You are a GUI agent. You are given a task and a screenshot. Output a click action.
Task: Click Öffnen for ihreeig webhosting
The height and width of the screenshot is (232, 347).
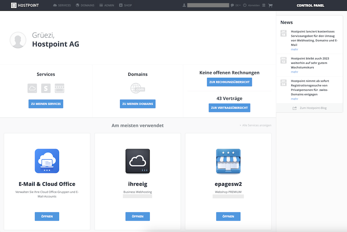pos(137,216)
